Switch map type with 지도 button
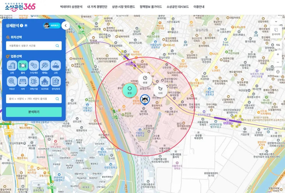The height and width of the screenshot is (193, 285). click(278, 45)
